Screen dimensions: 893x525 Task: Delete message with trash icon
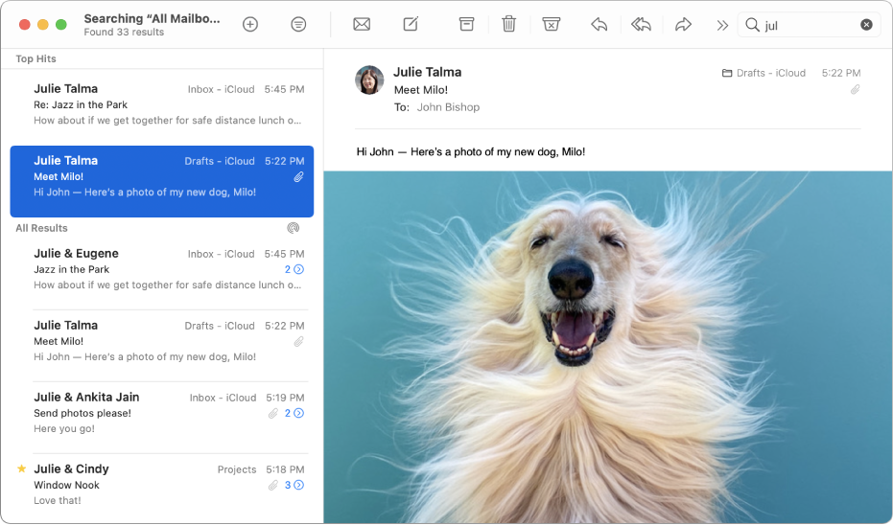tap(508, 24)
